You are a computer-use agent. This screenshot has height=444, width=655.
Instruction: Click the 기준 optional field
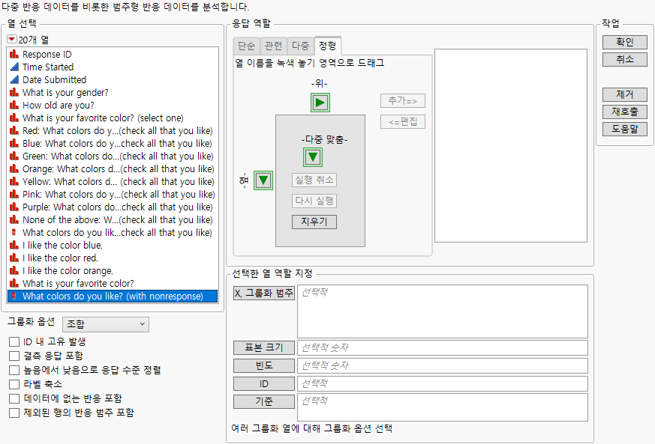(443, 407)
